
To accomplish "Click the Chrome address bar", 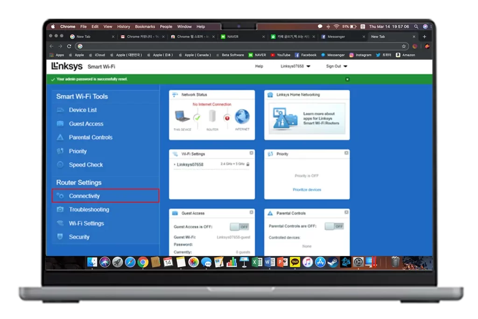I will point(241,46).
